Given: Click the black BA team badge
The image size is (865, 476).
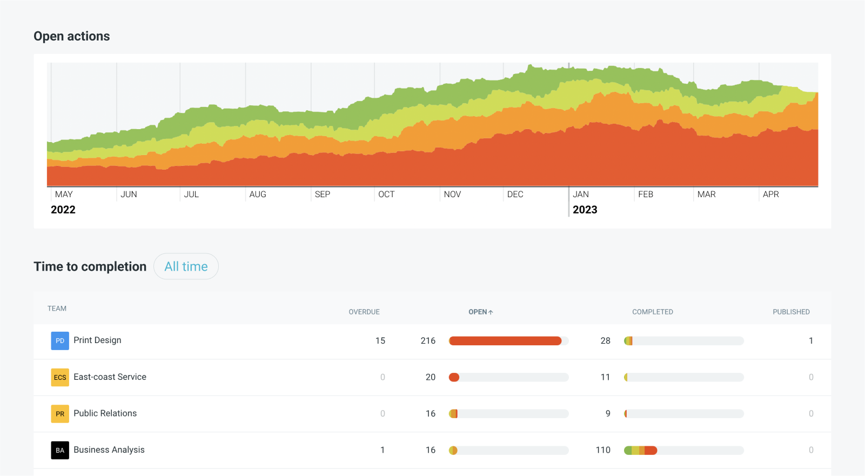Looking at the screenshot, I should (60, 450).
